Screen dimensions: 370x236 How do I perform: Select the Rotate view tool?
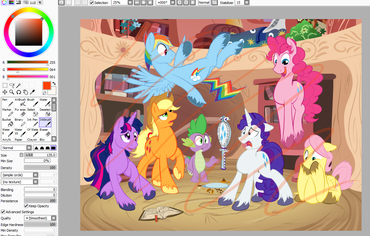tap(18, 92)
